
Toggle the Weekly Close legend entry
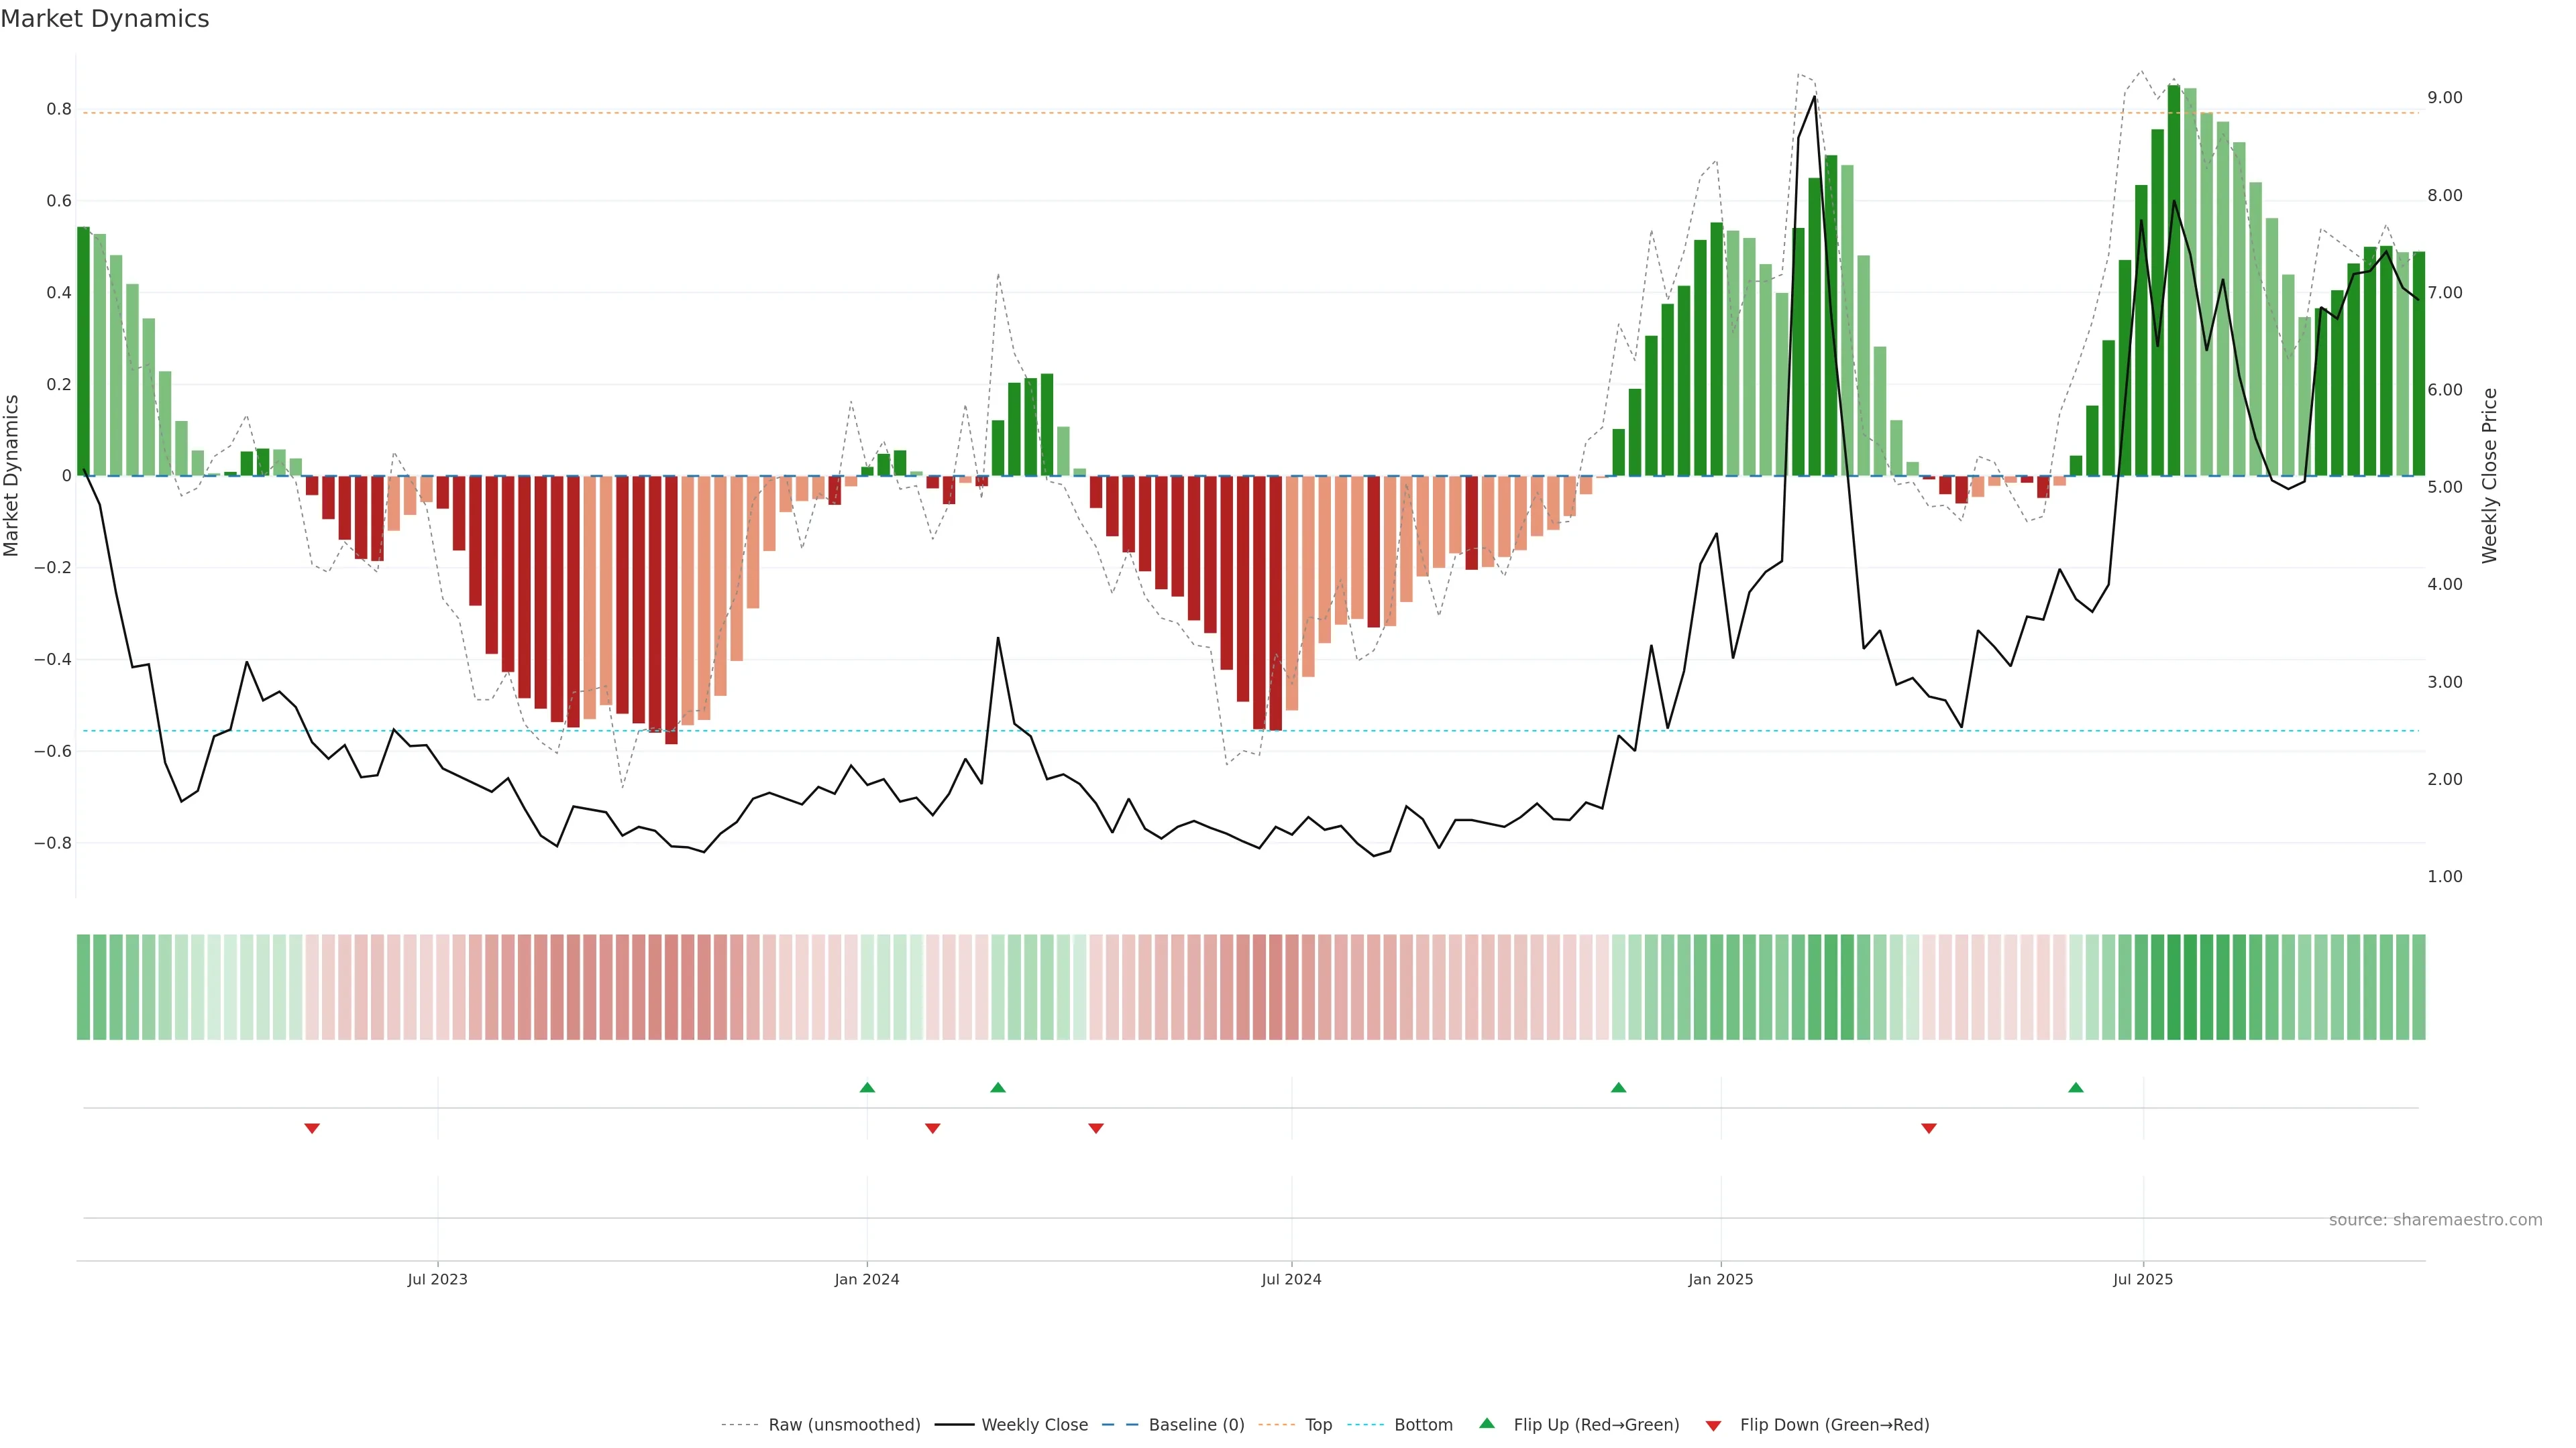pos(1034,1425)
